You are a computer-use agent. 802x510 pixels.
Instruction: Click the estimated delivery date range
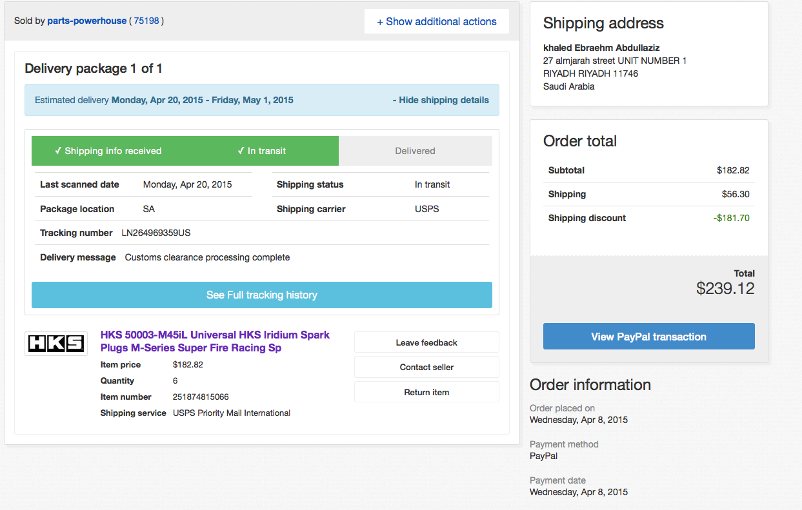(202, 100)
